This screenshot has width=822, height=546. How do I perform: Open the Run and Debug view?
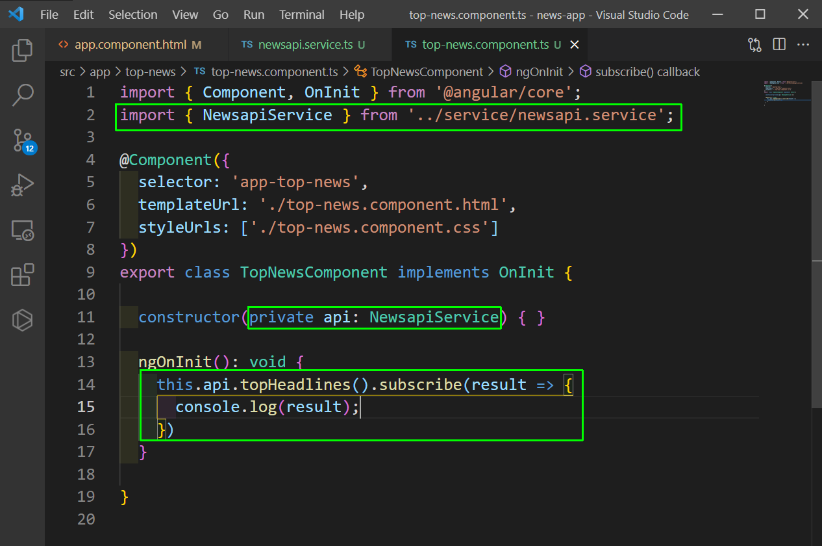[x=23, y=185]
